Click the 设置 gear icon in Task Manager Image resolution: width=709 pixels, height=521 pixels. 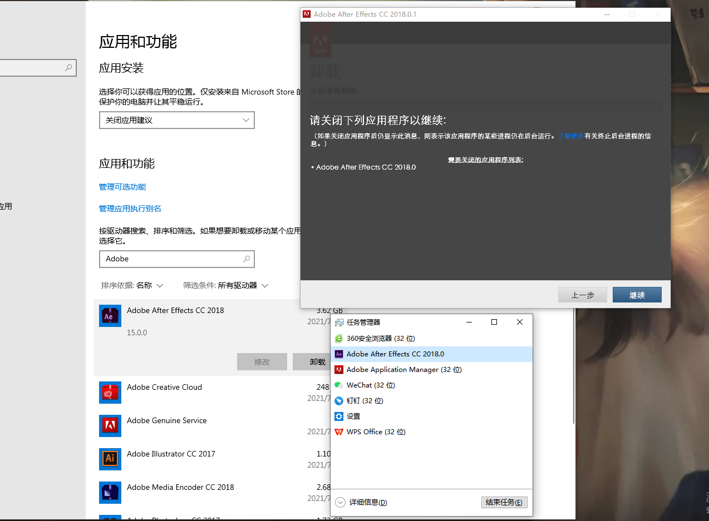tap(339, 416)
